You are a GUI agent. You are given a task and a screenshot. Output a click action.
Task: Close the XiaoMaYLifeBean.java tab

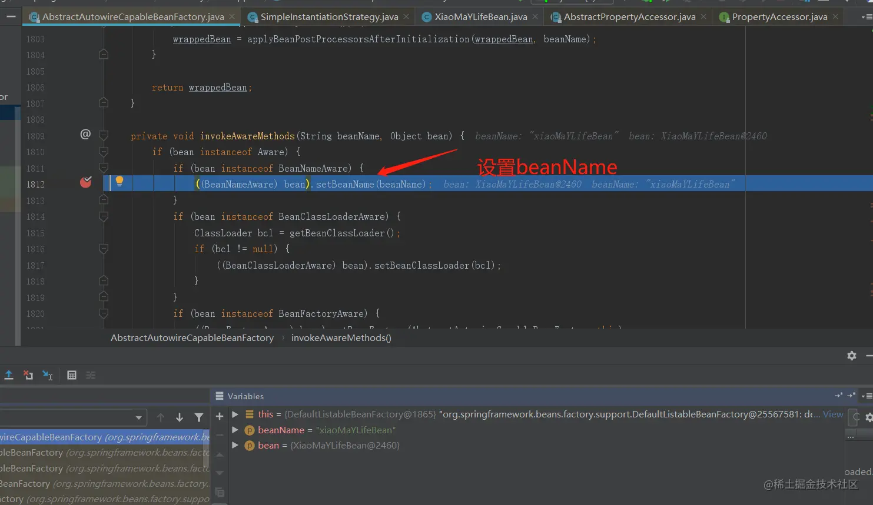[x=535, y=17]
